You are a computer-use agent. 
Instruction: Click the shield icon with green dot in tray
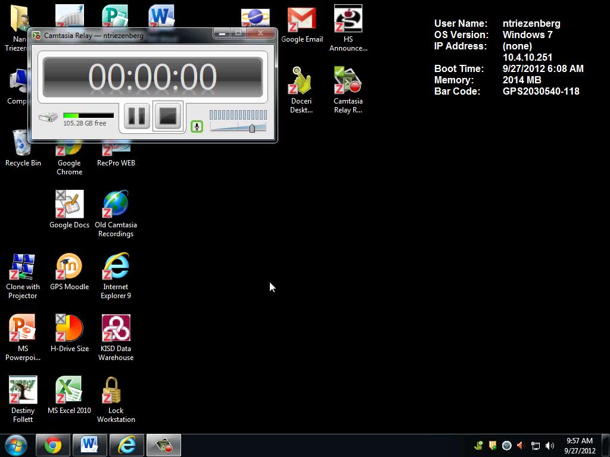[x=493, y=445]
